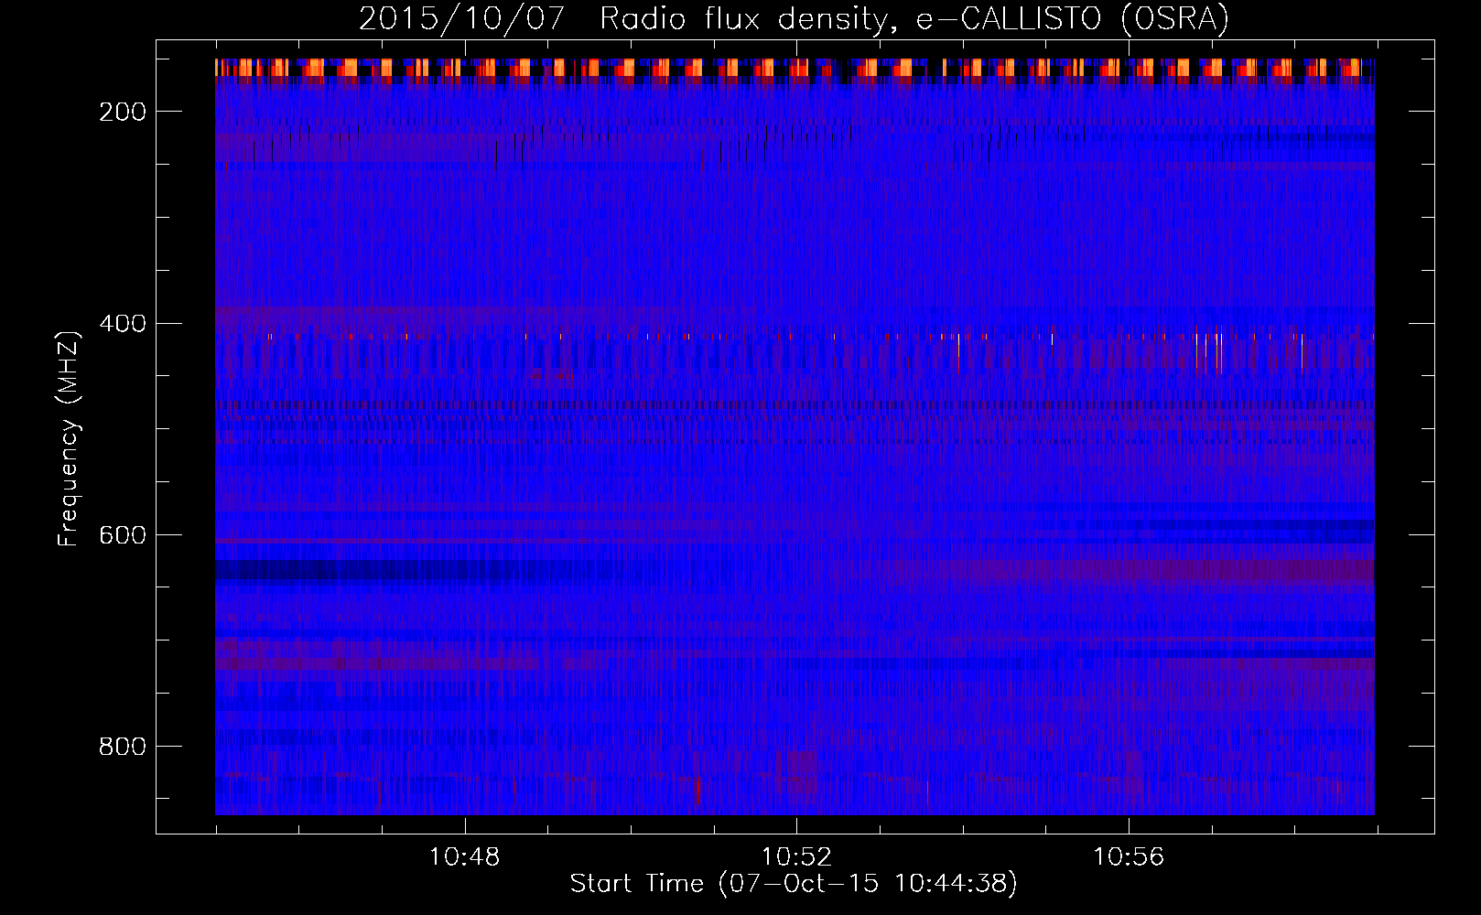This screenshot has width=1481, height=915.
Task: Click the 600 frequency tick label
Action: click(123, 534)
